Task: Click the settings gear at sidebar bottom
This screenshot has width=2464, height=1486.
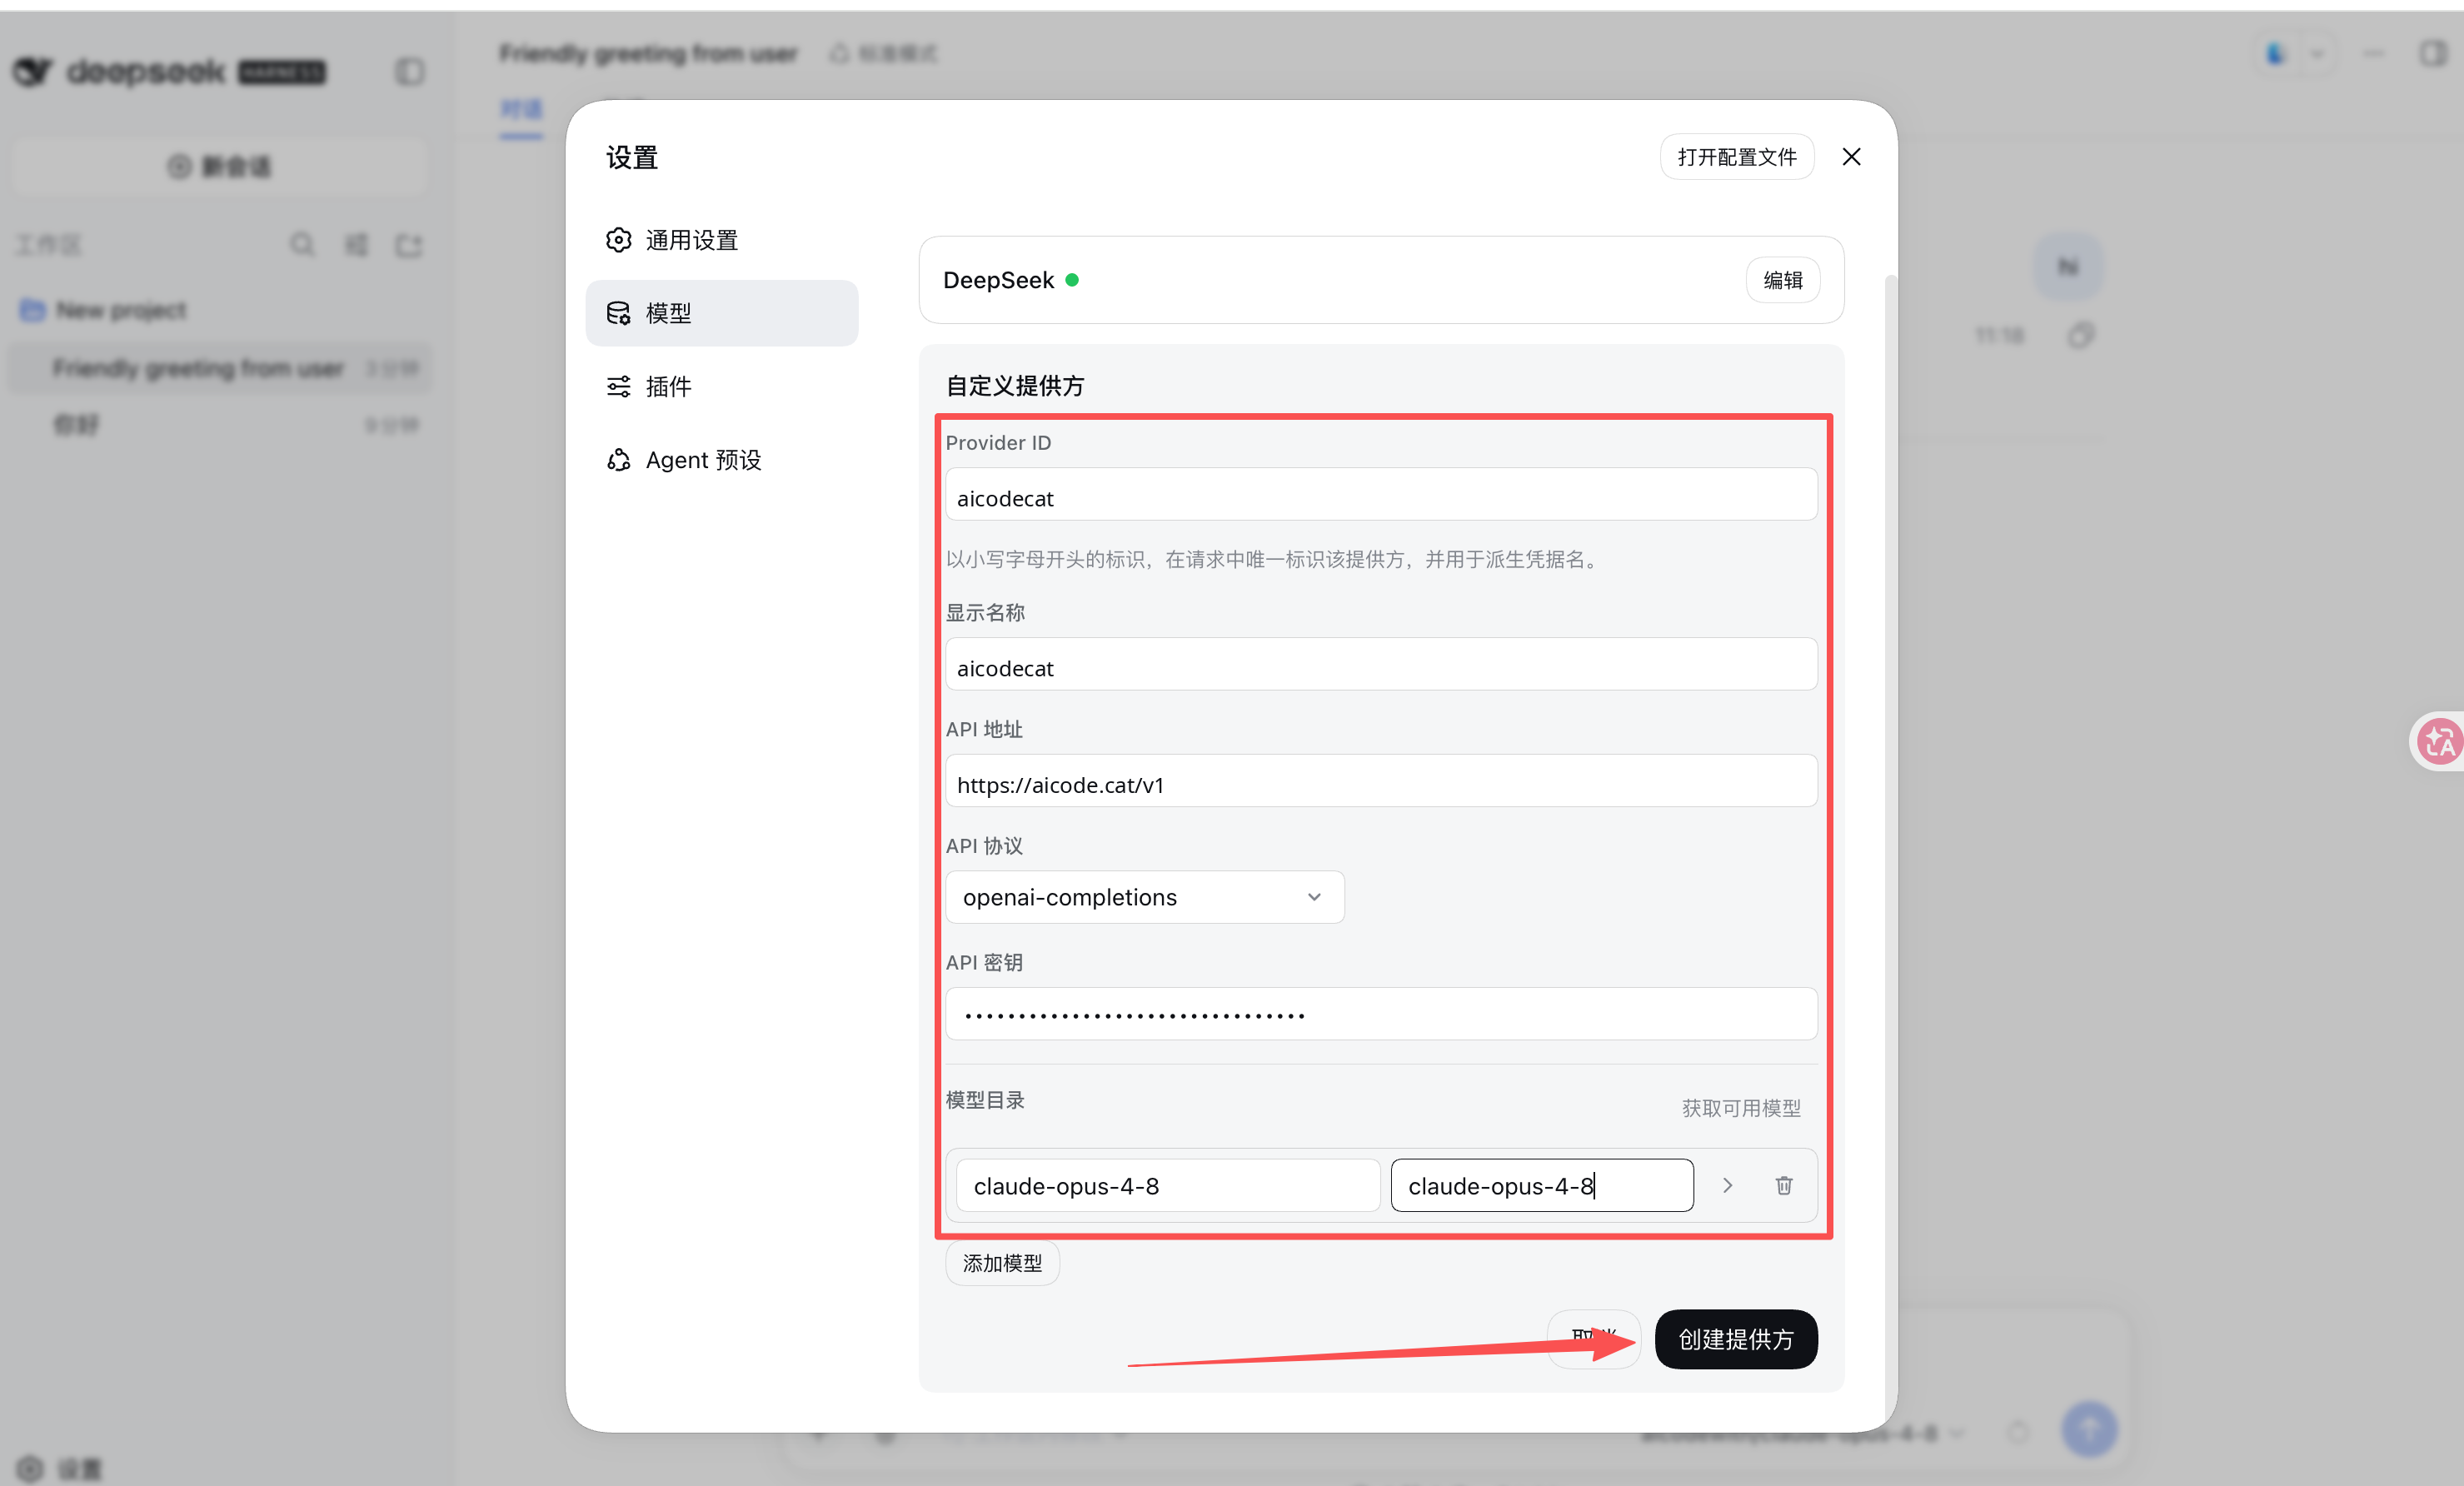Action: 30,1468
